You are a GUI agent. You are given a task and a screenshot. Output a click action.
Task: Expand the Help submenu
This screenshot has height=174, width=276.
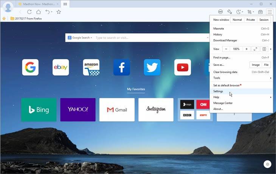point(241,97)
